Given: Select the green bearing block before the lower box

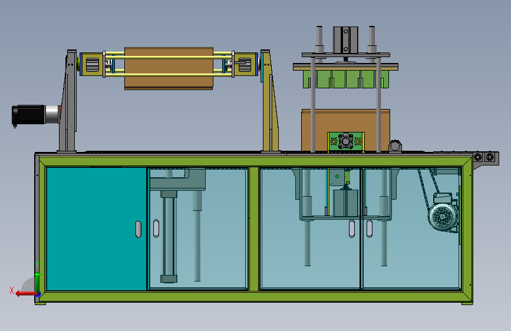Looking at the screenshot, I should (x=345, y=142).
